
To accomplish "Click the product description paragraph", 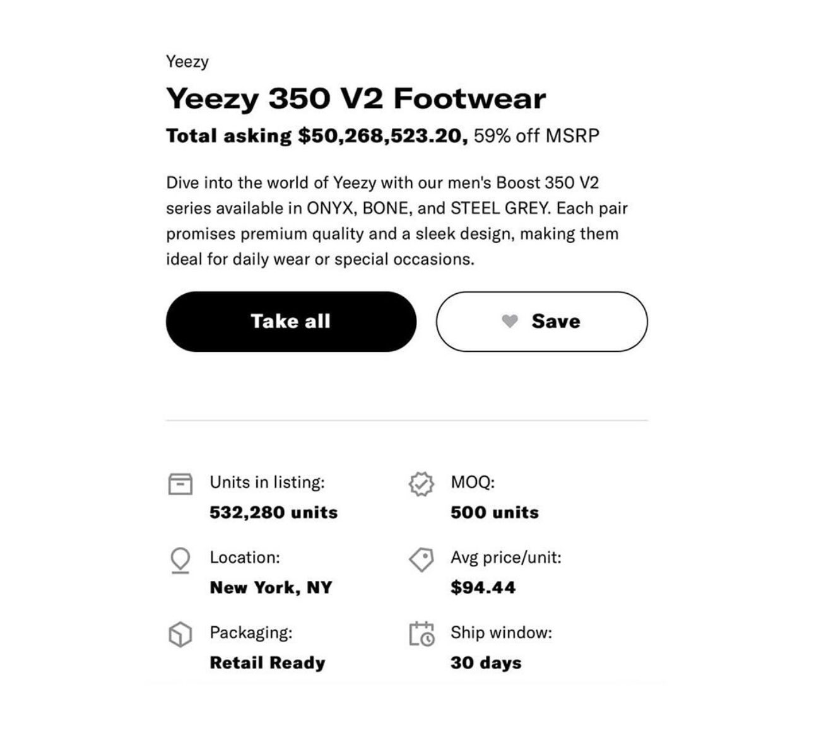I will coord(397,221).
